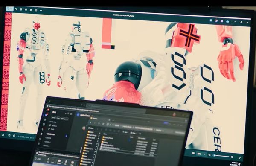The width and height of the screenshot is (256, 166).
Task: Click on the zoom slider track
Action: click(221, 156)
